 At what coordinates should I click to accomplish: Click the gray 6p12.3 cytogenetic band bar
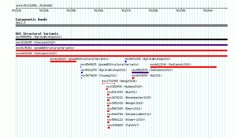coord(121,25)
